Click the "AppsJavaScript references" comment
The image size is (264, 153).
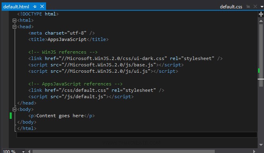(75, 84)
